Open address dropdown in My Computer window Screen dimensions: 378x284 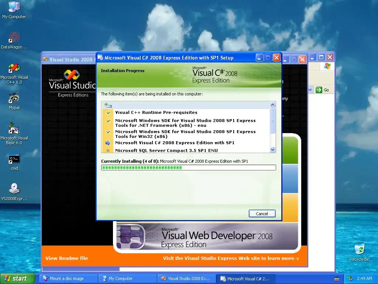click(310, 90)
